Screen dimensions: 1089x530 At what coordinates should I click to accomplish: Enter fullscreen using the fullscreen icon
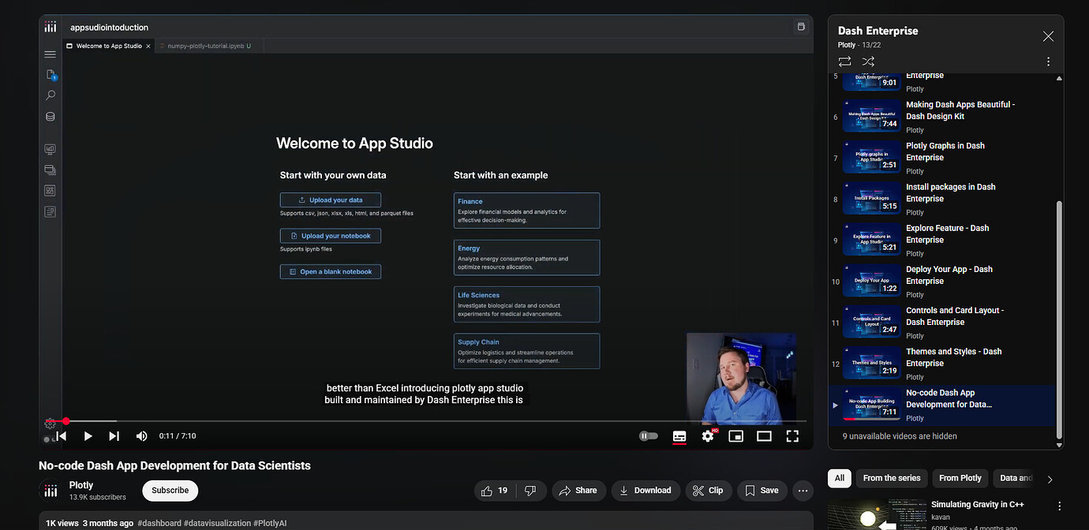click(x=792, y=435)
